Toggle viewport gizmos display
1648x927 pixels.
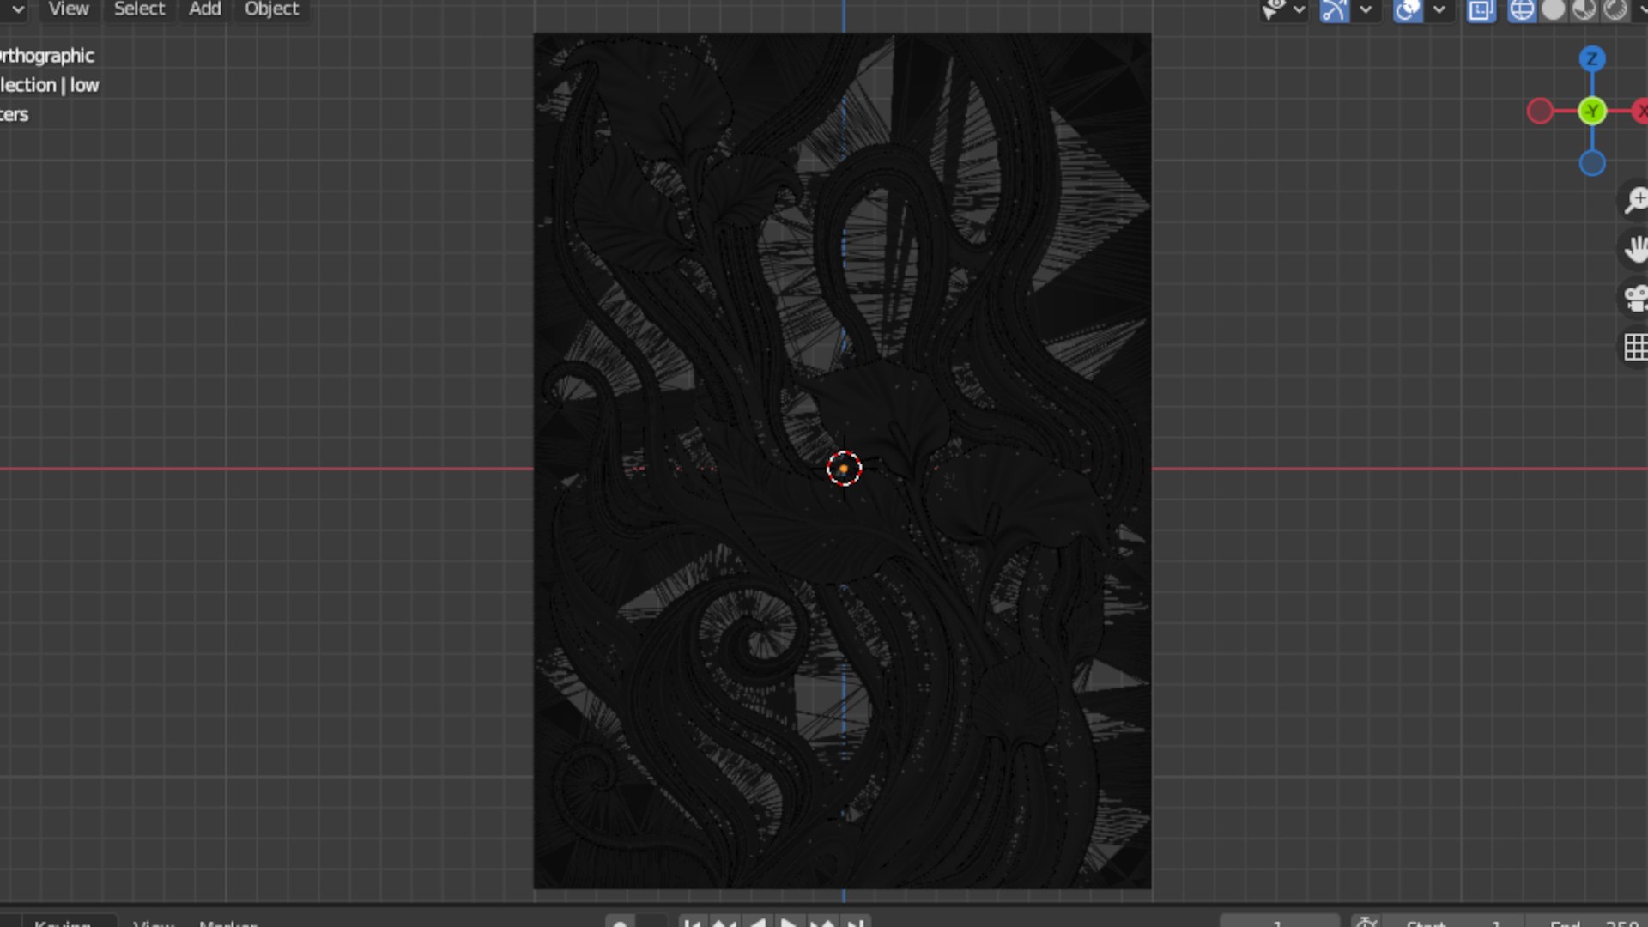pos(1334,10)
